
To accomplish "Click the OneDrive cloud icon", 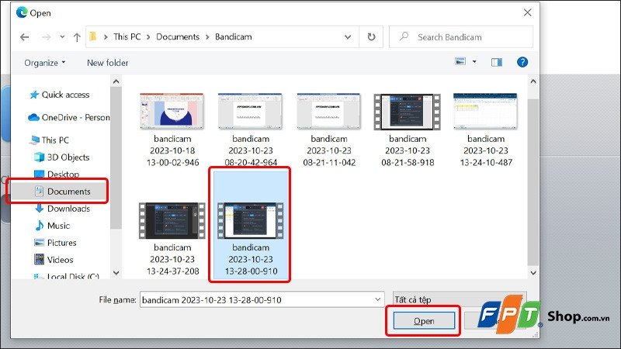I will (33, 118).
